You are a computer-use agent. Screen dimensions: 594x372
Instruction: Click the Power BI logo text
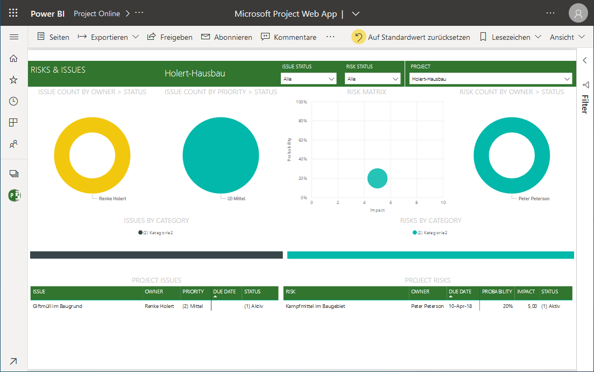(48, 13)
